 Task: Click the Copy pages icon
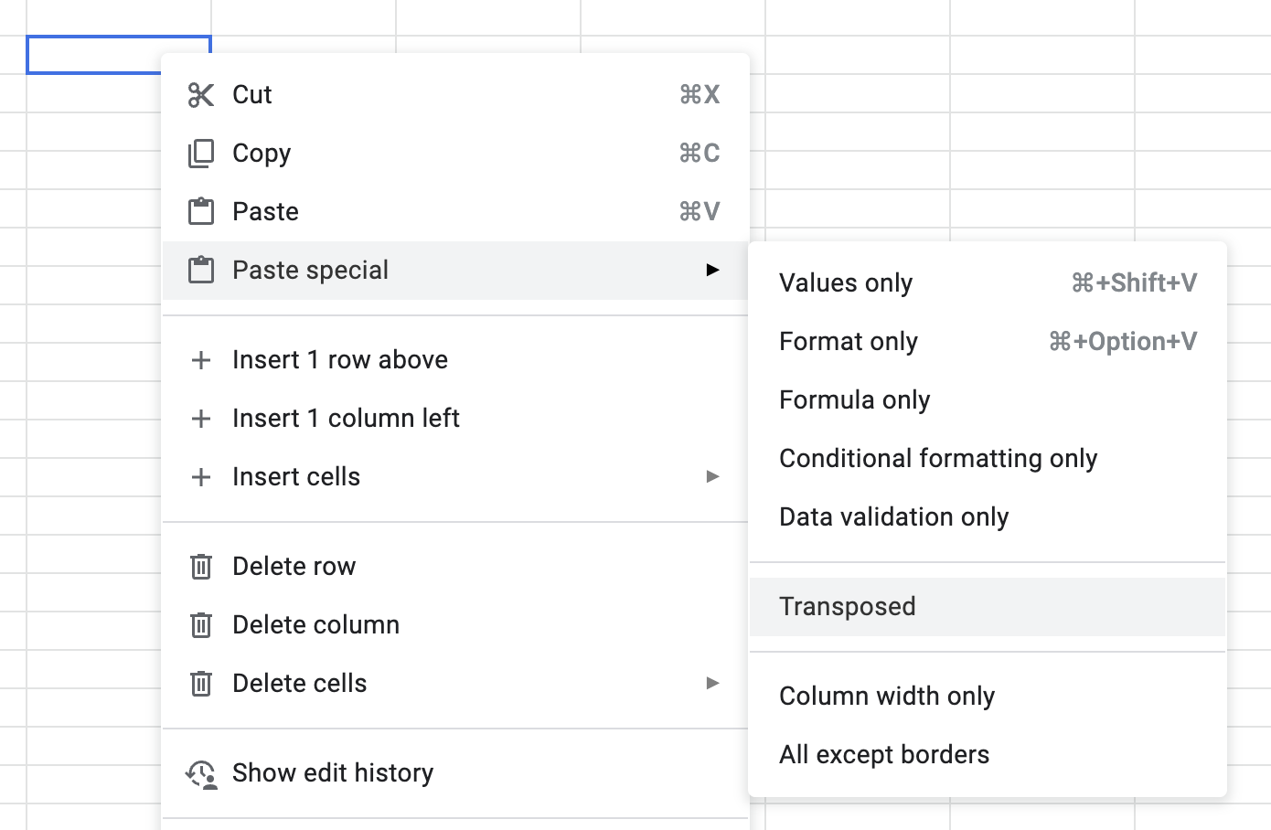[x=201, y=154]
